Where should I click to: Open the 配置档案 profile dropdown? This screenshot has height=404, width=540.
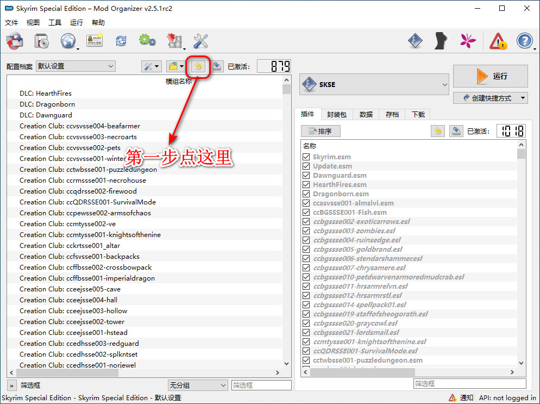pyautogui.click(x=76, y=66)
